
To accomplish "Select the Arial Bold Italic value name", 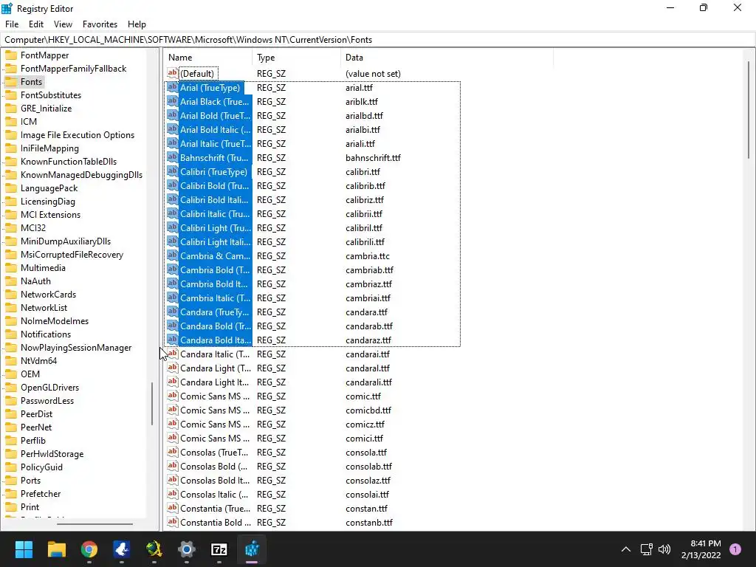I will click(215, 130).
